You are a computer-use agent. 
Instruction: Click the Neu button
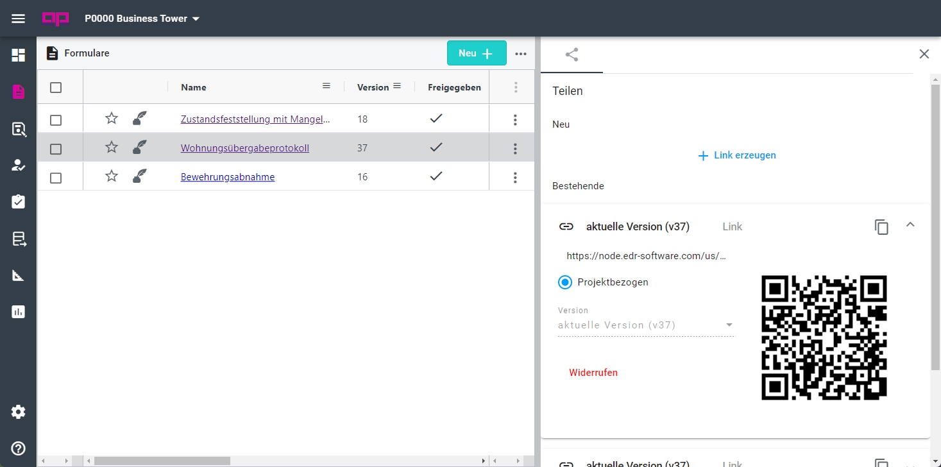click(x=476, y=53)
